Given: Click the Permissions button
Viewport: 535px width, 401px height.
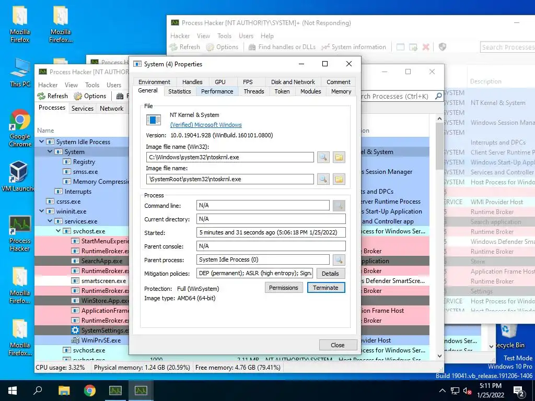Looking at the screenshot, I should coord(284,288).
